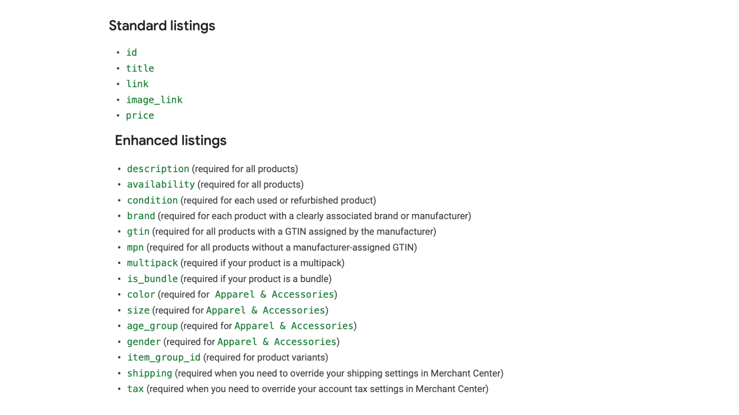Open the 'brand' attribute link

click(141, 216)
